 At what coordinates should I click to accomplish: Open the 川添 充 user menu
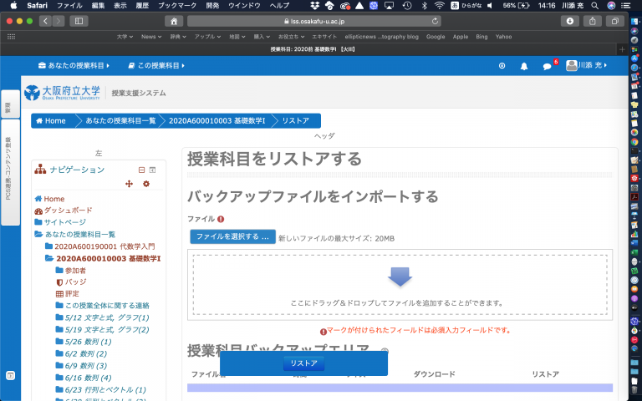coord(586,65)
